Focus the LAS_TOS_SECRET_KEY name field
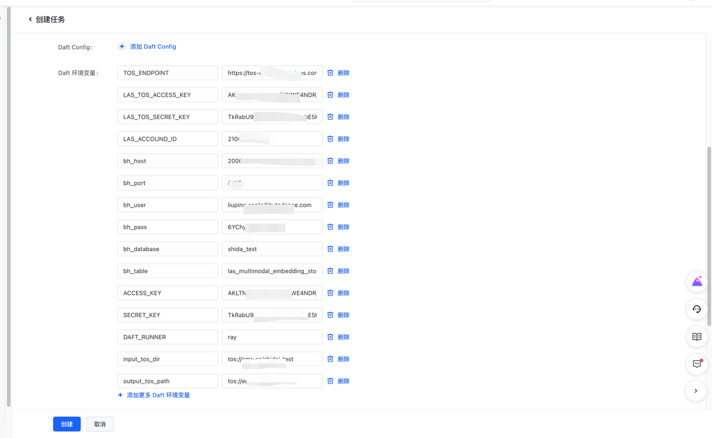Screen dimensions: 712x438 (x=167, y=117)
